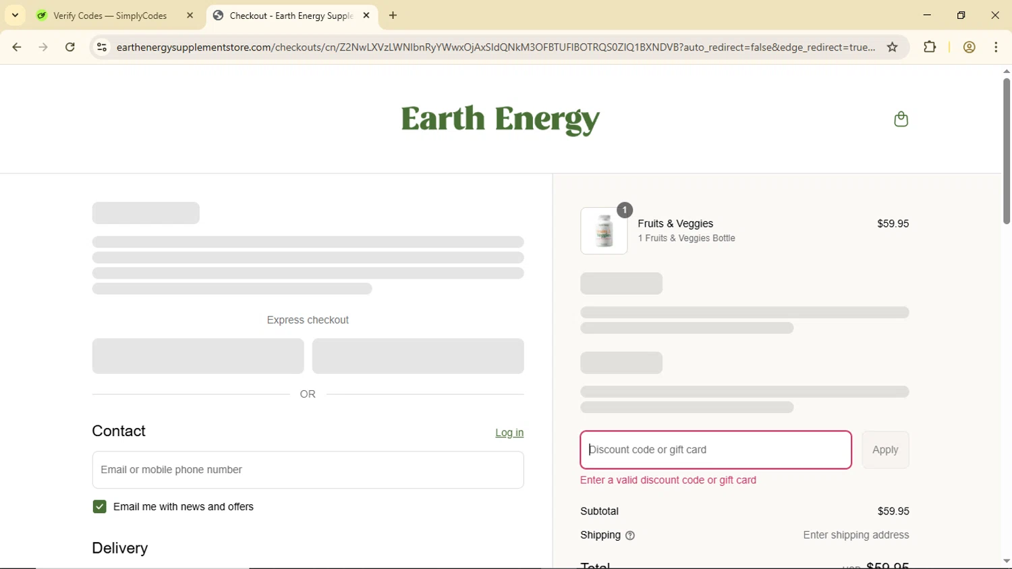Viewport: 1012px width, 569px height.
Task: Focus the Email or mobile phone number field
Action: pos(308,470)
